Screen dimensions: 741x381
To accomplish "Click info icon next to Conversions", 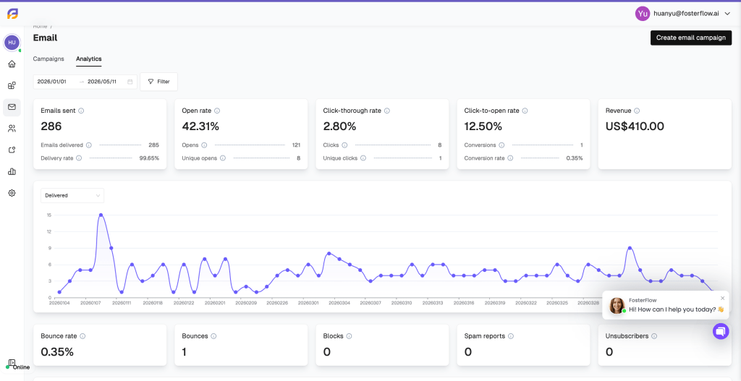I will [501, 145].
